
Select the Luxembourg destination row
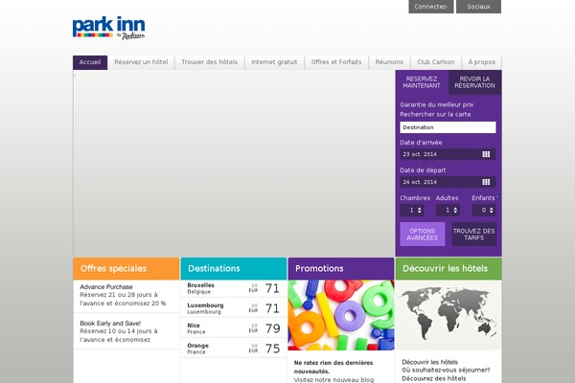pyautogui.click(x=234, y=308)
